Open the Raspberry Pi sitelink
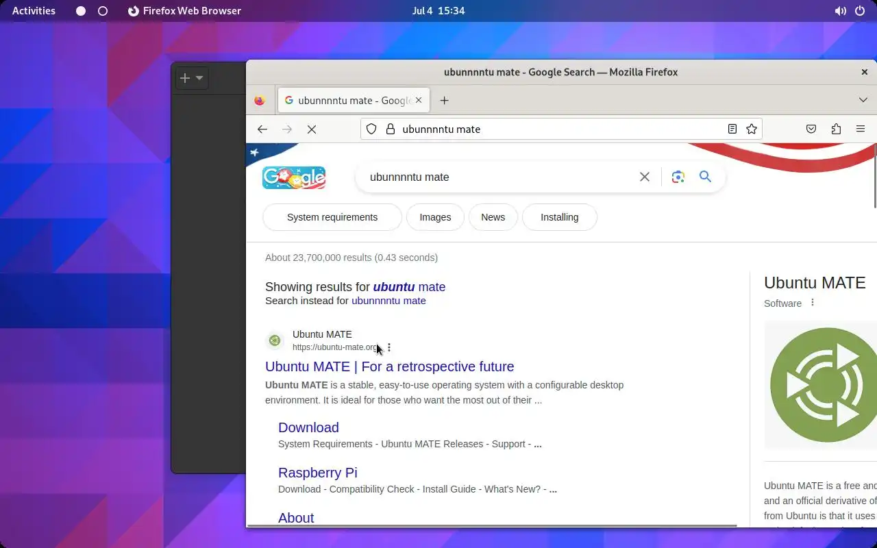Viewport: 877px width, 548px height. click(317, 473)
